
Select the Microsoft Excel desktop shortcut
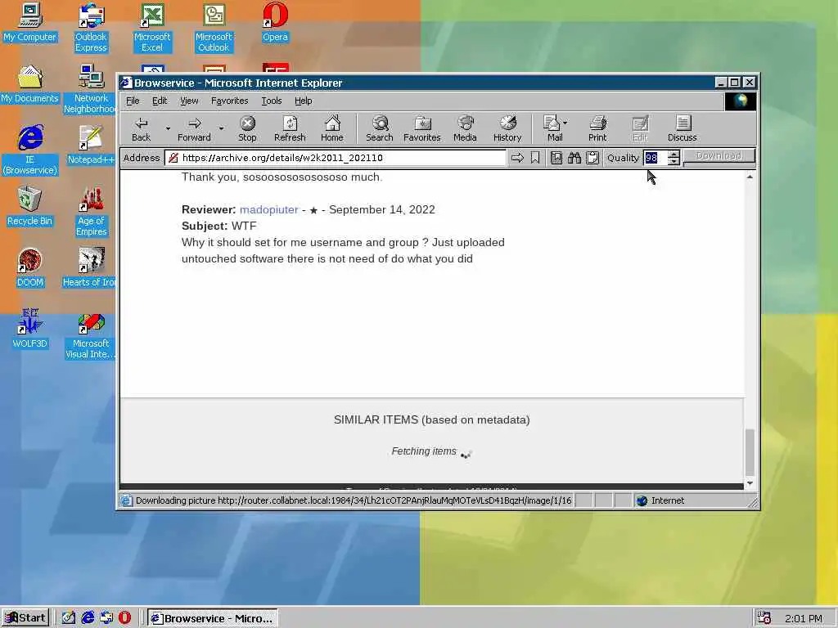tap(151, 28)
